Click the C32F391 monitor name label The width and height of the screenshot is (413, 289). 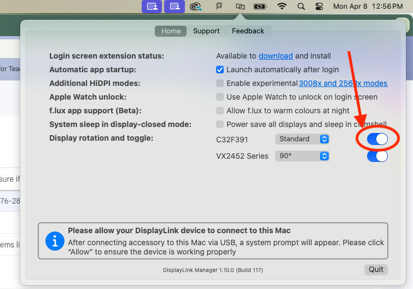pyautogui.click(x=232, y=140)
